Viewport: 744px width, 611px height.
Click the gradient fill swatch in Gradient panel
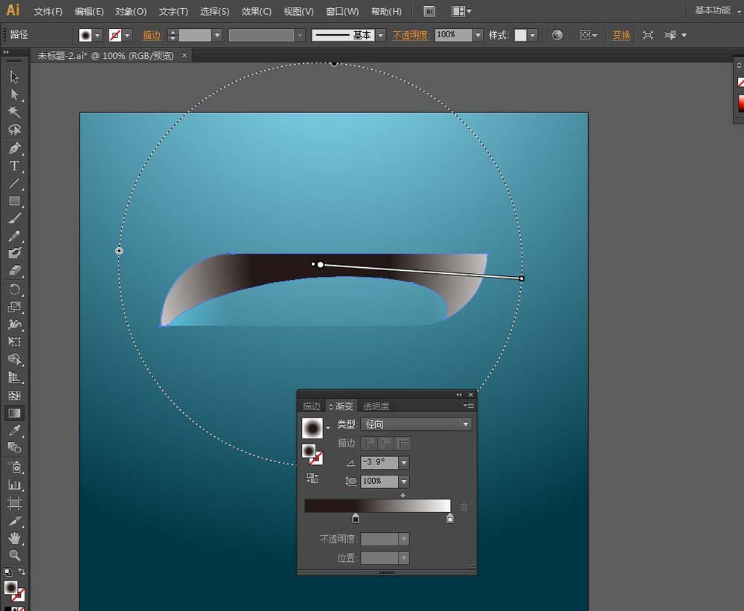click(312, 428)
